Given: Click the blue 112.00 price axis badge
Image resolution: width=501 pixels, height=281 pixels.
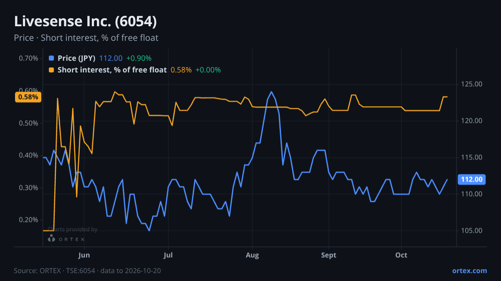Looking at the screenshot, I should [472, 179].
